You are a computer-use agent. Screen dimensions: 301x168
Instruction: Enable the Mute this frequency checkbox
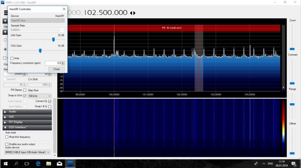pyautogui.click(x=7, y=137)
